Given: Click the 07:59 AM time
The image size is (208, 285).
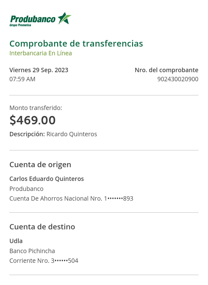Looking at the screenshot, I should (22, 79).
